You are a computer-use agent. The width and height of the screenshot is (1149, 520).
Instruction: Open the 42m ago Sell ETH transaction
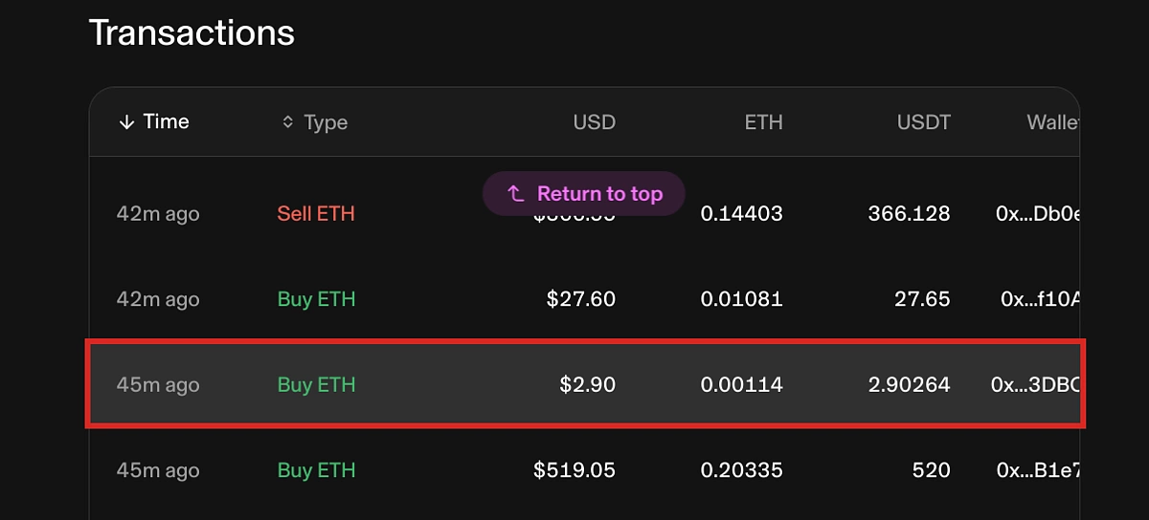click(584, 214)
